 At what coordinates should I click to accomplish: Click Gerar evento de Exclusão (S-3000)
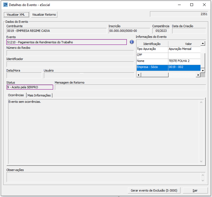154,190
